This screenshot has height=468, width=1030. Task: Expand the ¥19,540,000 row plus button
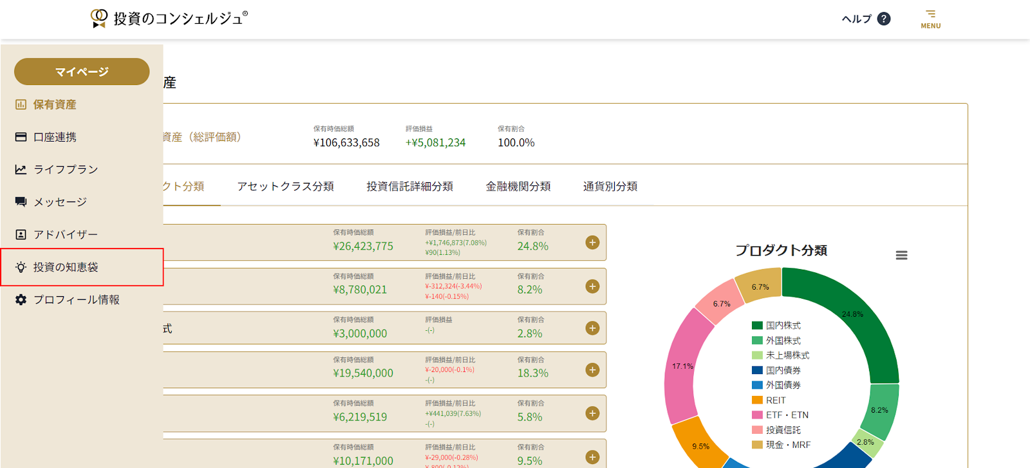pos(592,370)
